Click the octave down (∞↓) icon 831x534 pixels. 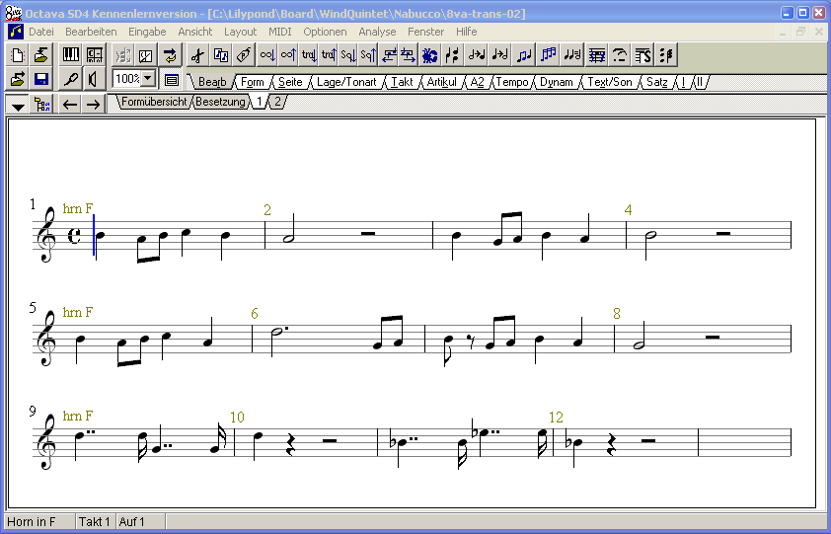click(x=267, y=55)
